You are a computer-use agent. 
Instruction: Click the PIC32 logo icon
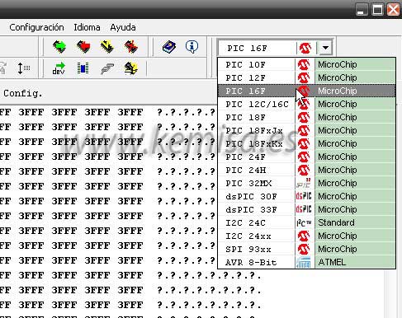click(x=304, y=183)
